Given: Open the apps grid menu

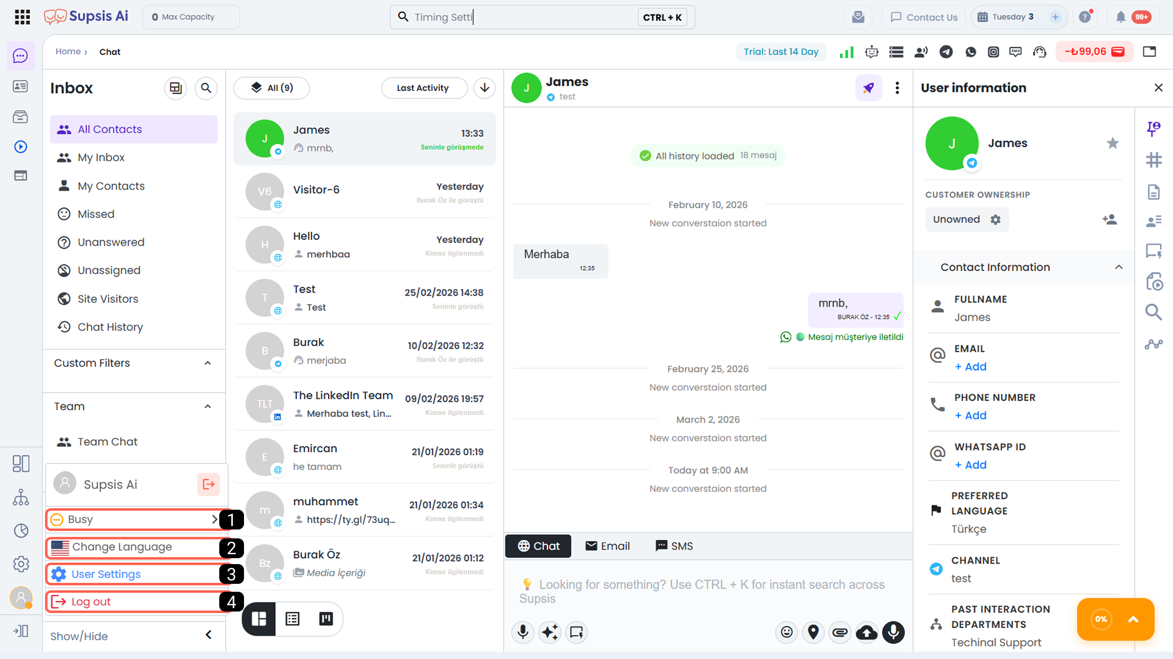Looking at the screenshot, I should (x=22, y=17).
